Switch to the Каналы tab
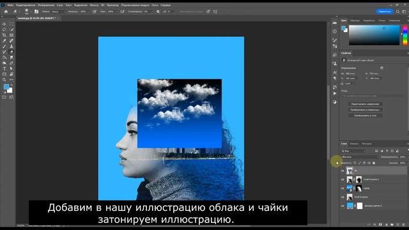This screenshot has width=409, height=230. [x=354, y=144]
